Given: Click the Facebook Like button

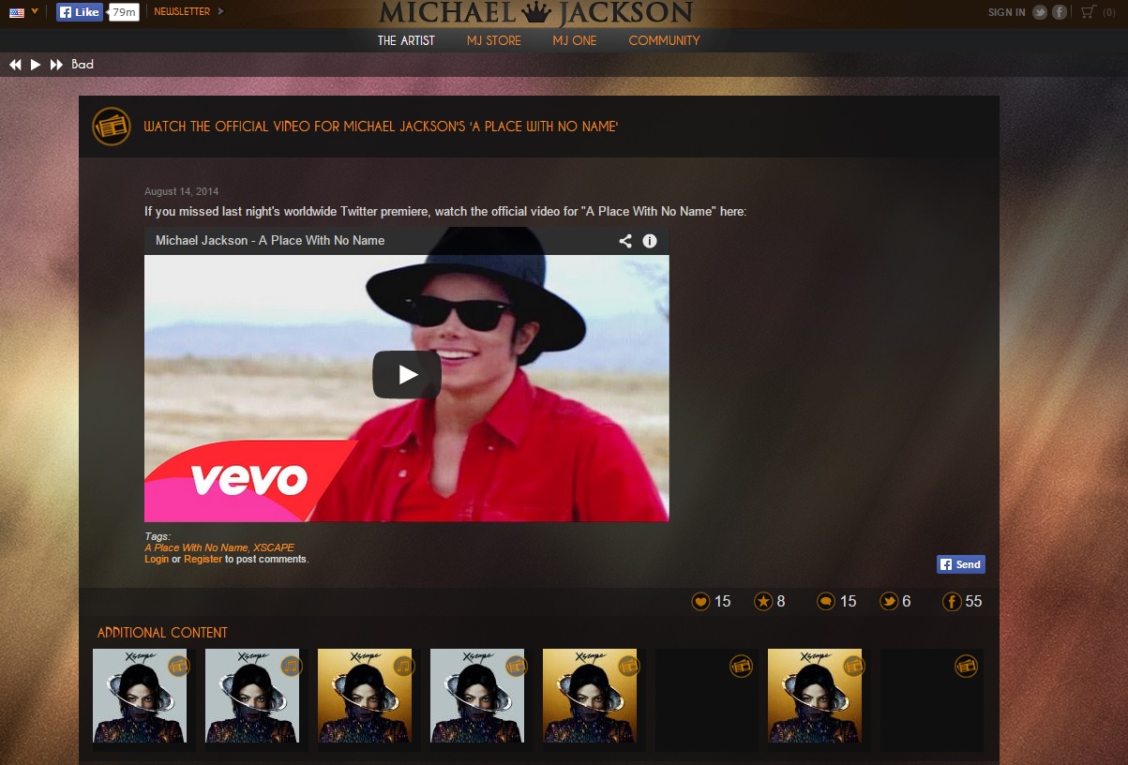Looking at the screenshot, I should (x=80, y=12).
